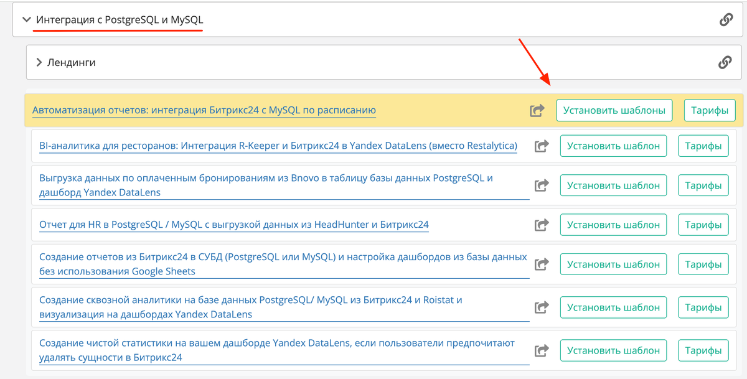Copy link icon for Интеграция с PostgreSQL и MySQL section
This screenshot has width=747, height=379.
pyautogui.click(x=726, y=19)
